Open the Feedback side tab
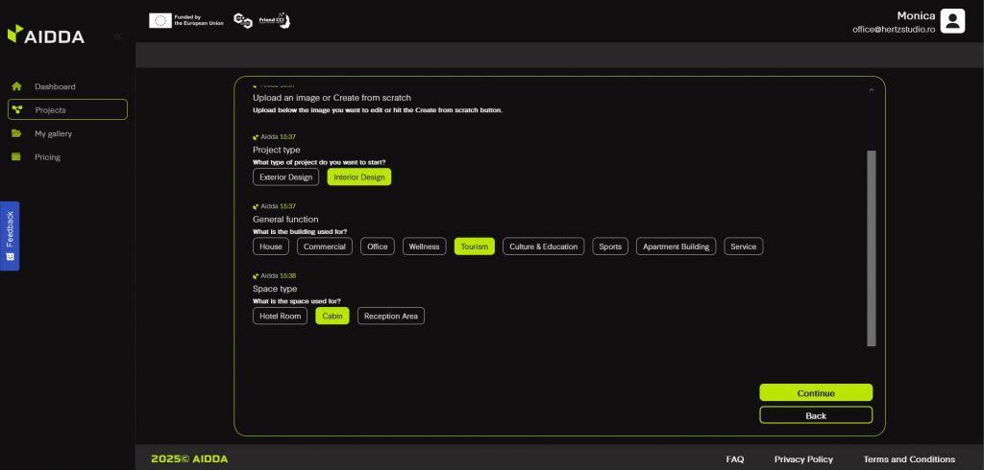 point(10,236)
